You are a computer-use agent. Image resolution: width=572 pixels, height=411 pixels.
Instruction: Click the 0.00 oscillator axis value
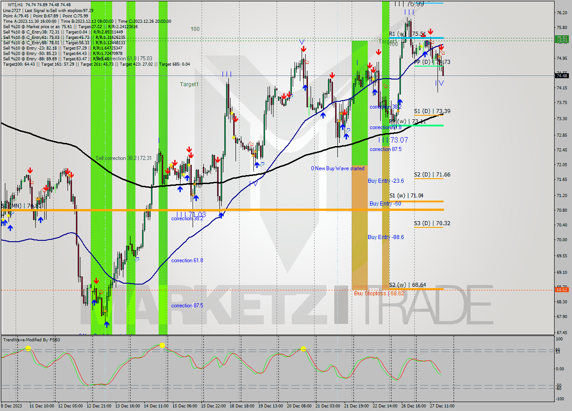pyautogui.click(x=560, y=369)
